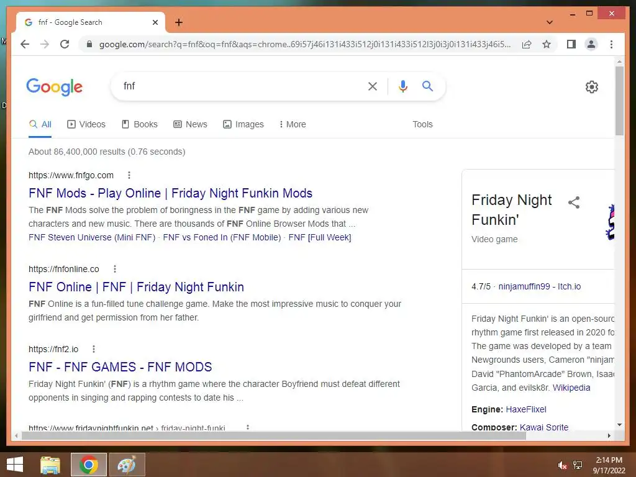Open FNF [Full Week] sitelink
636x477 pixels.
click(x=320, y=237)
